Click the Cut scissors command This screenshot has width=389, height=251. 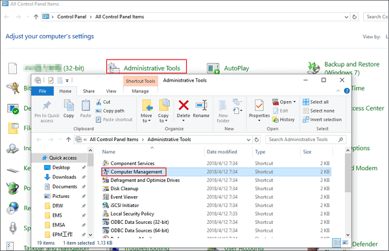point(103,102)
